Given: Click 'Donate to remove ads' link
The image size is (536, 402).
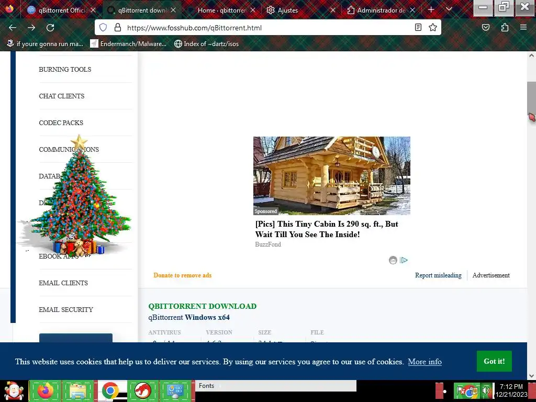Looking at the screenshot, I should pyautogui.click(x=183, y=275).
